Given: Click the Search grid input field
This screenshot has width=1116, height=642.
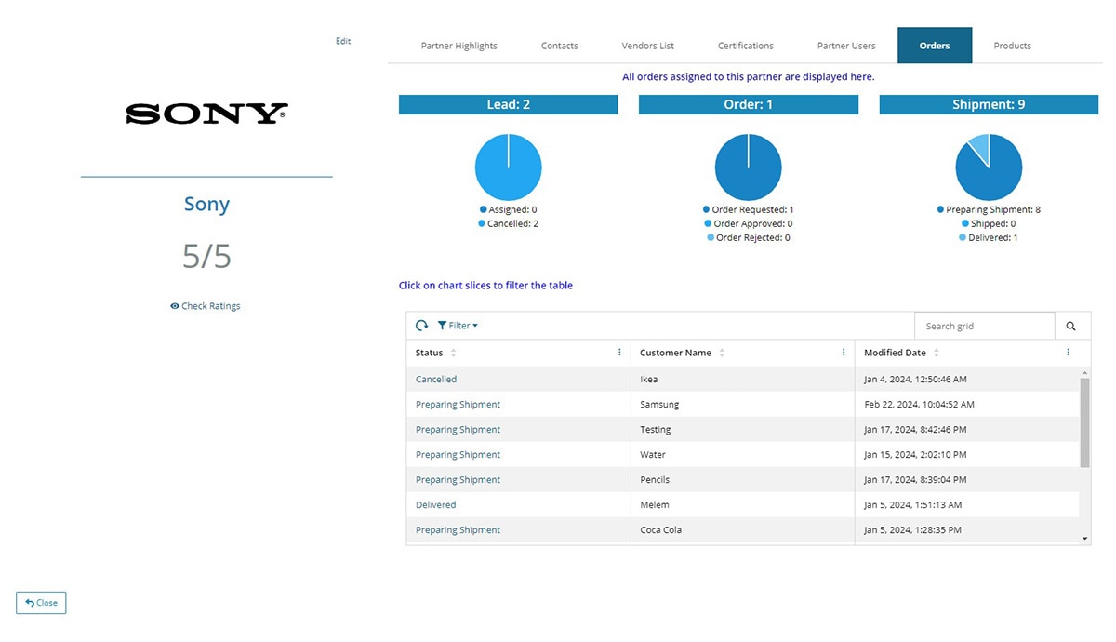Looking at the screenshot, I should pyautogui.click(x=984, y=326).
